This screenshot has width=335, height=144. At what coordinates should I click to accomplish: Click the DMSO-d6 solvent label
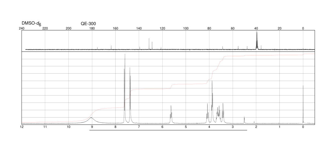31,24
